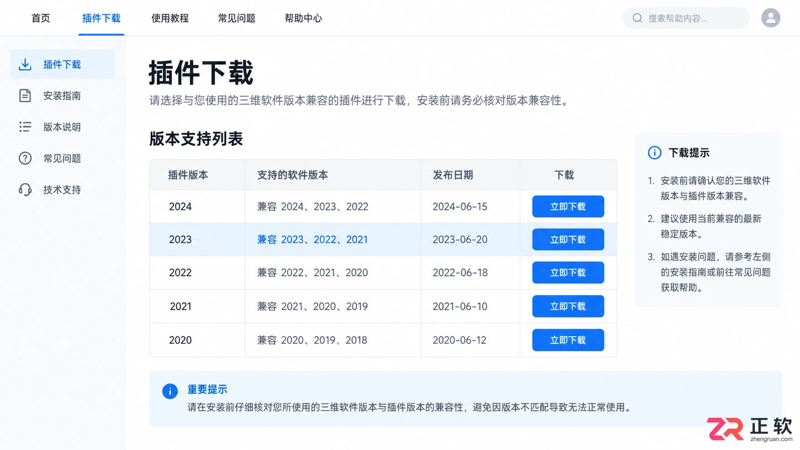Screen dimensions: 800x450
Task: Click the blue info icon beside 重要提示
Action: point(170,391)
